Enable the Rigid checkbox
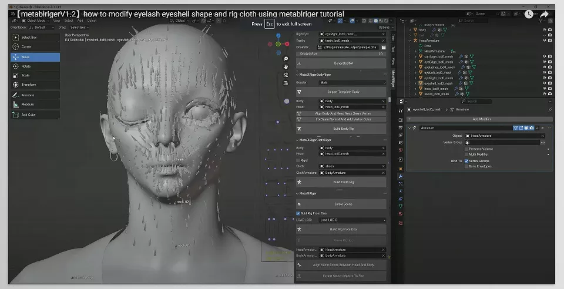The width and height of the screenshot is (564, 289). coord(298,160)
